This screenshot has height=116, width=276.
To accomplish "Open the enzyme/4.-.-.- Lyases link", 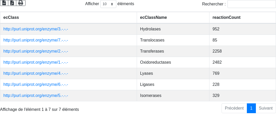I will pyautogui.click(x=36, y=73).
